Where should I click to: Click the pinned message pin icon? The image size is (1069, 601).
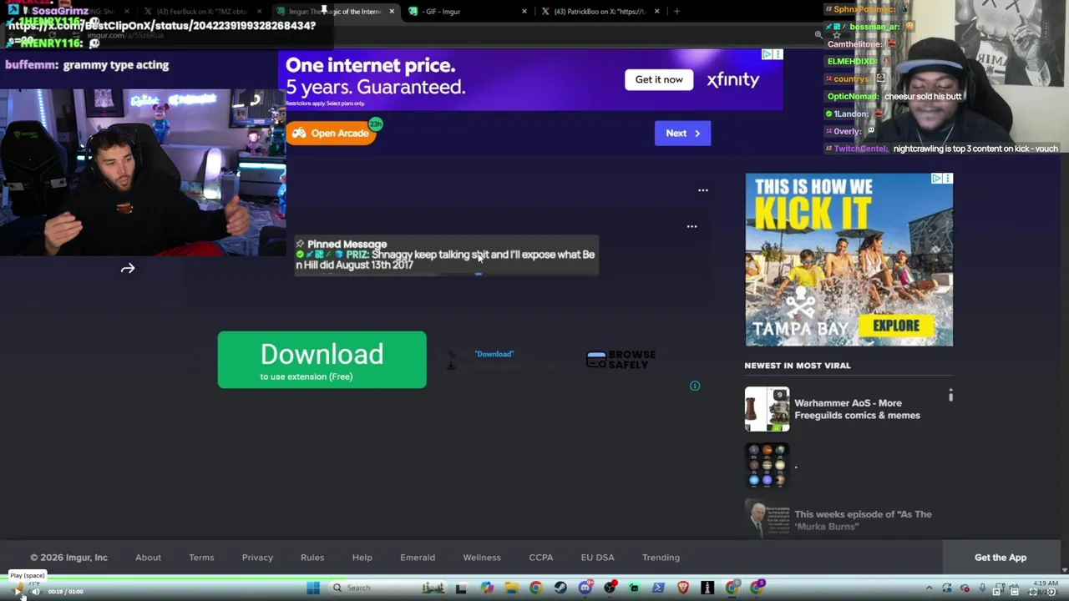click(300, 244)
